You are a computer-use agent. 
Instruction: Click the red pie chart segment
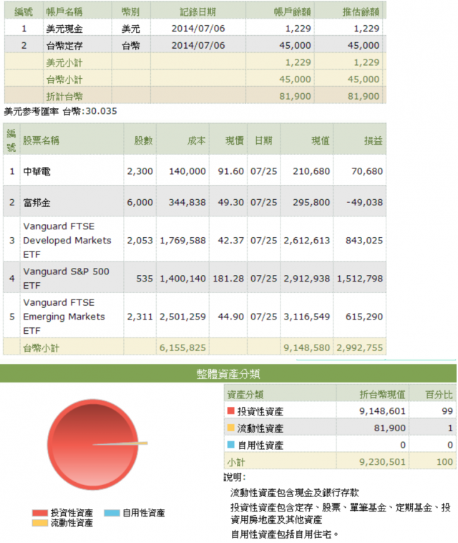[x=93, y=444]
